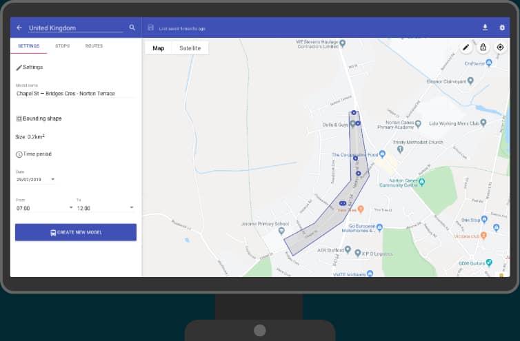Click the greyed-out save disk icon
Viewport: 520px width, 341px height.
150,28
